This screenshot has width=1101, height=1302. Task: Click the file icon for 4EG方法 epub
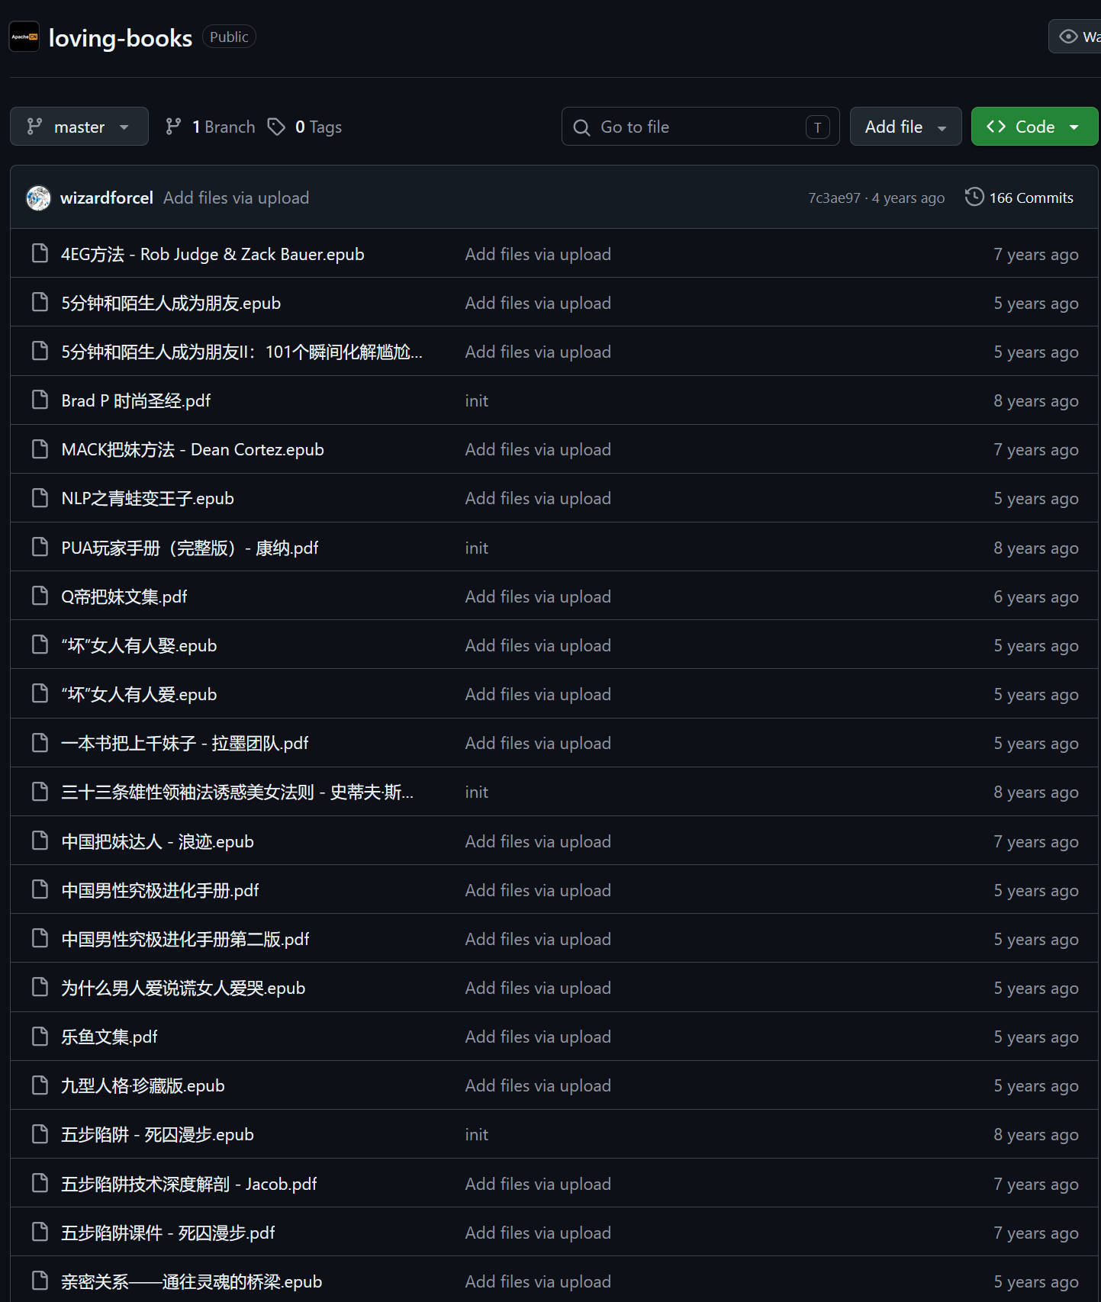[x=40, y=254]
